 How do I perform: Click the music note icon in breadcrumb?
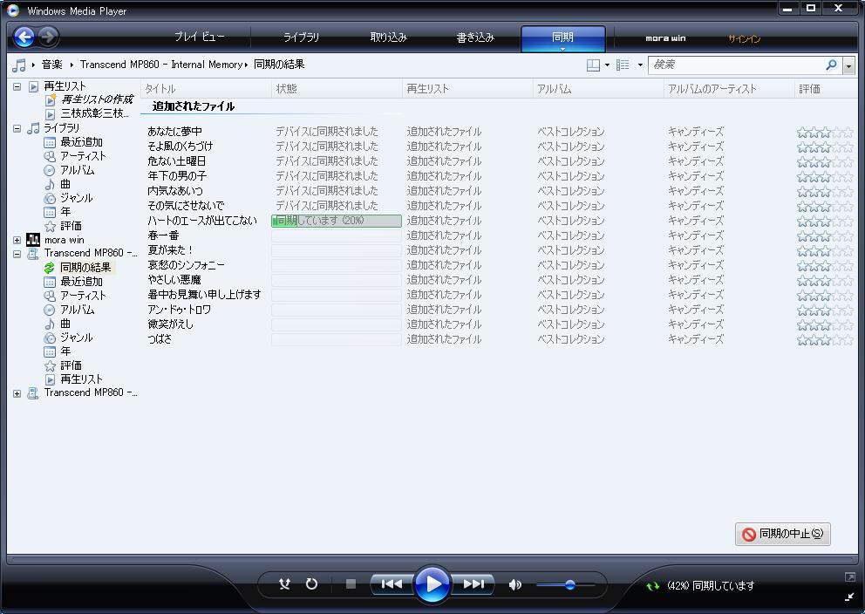point(19,65)
